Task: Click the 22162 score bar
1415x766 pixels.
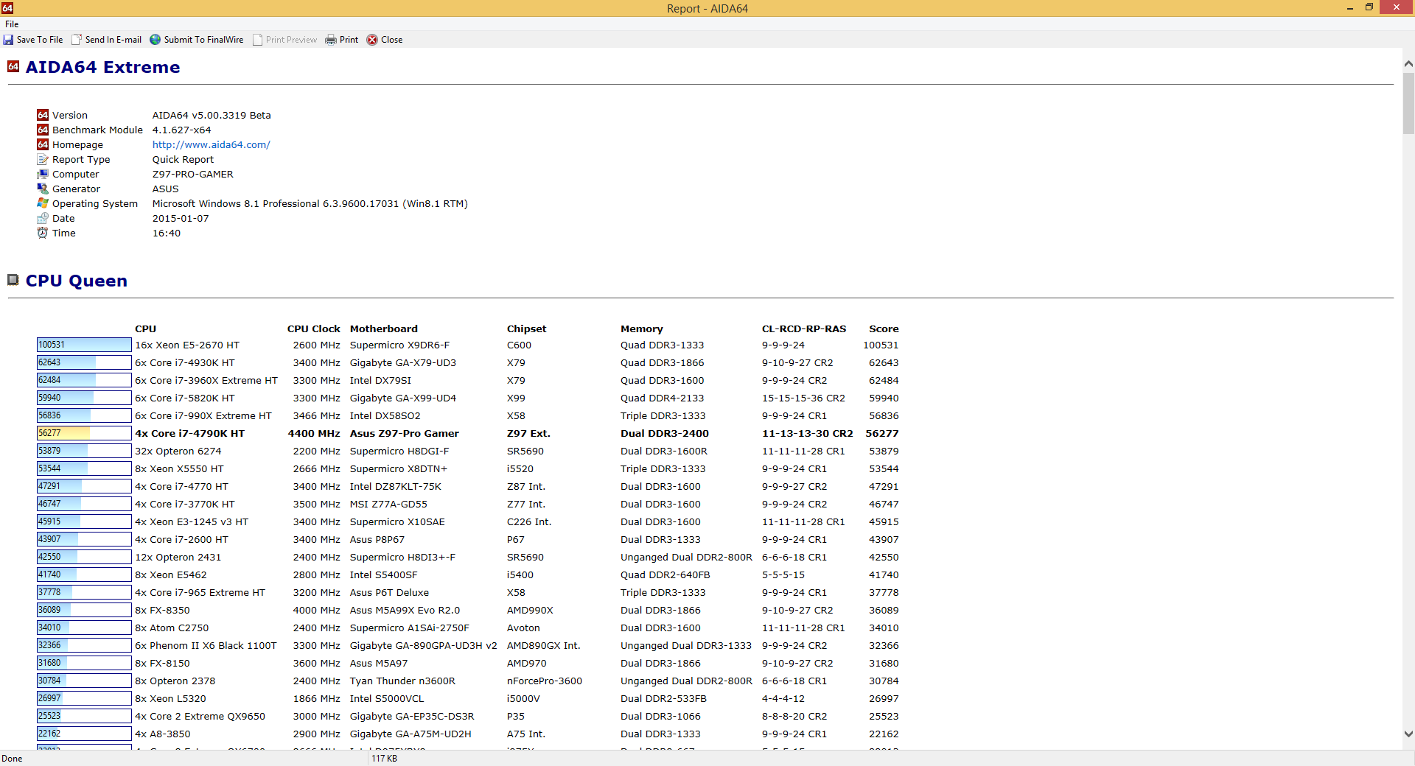Action: point(84,734)
